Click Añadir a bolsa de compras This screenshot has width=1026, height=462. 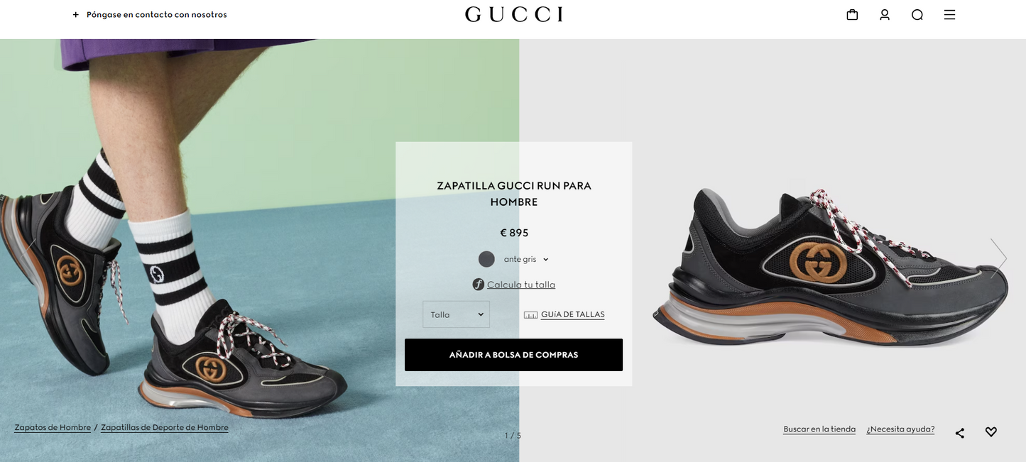[x=513, y=355]
